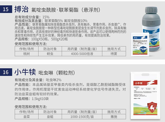
Task: Open the 小牛犊 white bag image
Action: pyautogui.click(x=145, y=95)
